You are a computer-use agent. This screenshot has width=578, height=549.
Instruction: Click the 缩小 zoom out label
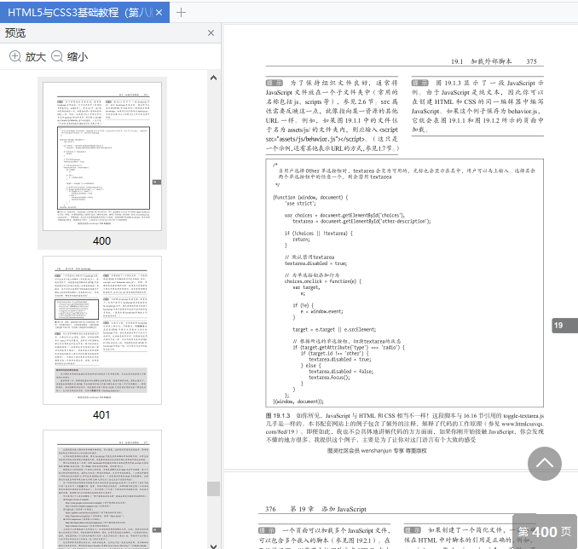point(78,56)
